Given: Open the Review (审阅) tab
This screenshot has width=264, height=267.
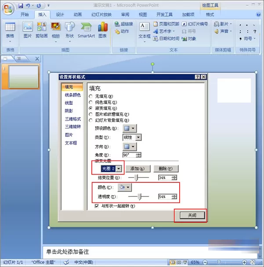Looking at the screenshot, I should 125,14.
